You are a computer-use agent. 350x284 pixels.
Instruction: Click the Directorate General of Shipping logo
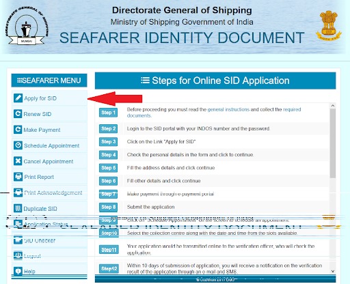[27, 26]
